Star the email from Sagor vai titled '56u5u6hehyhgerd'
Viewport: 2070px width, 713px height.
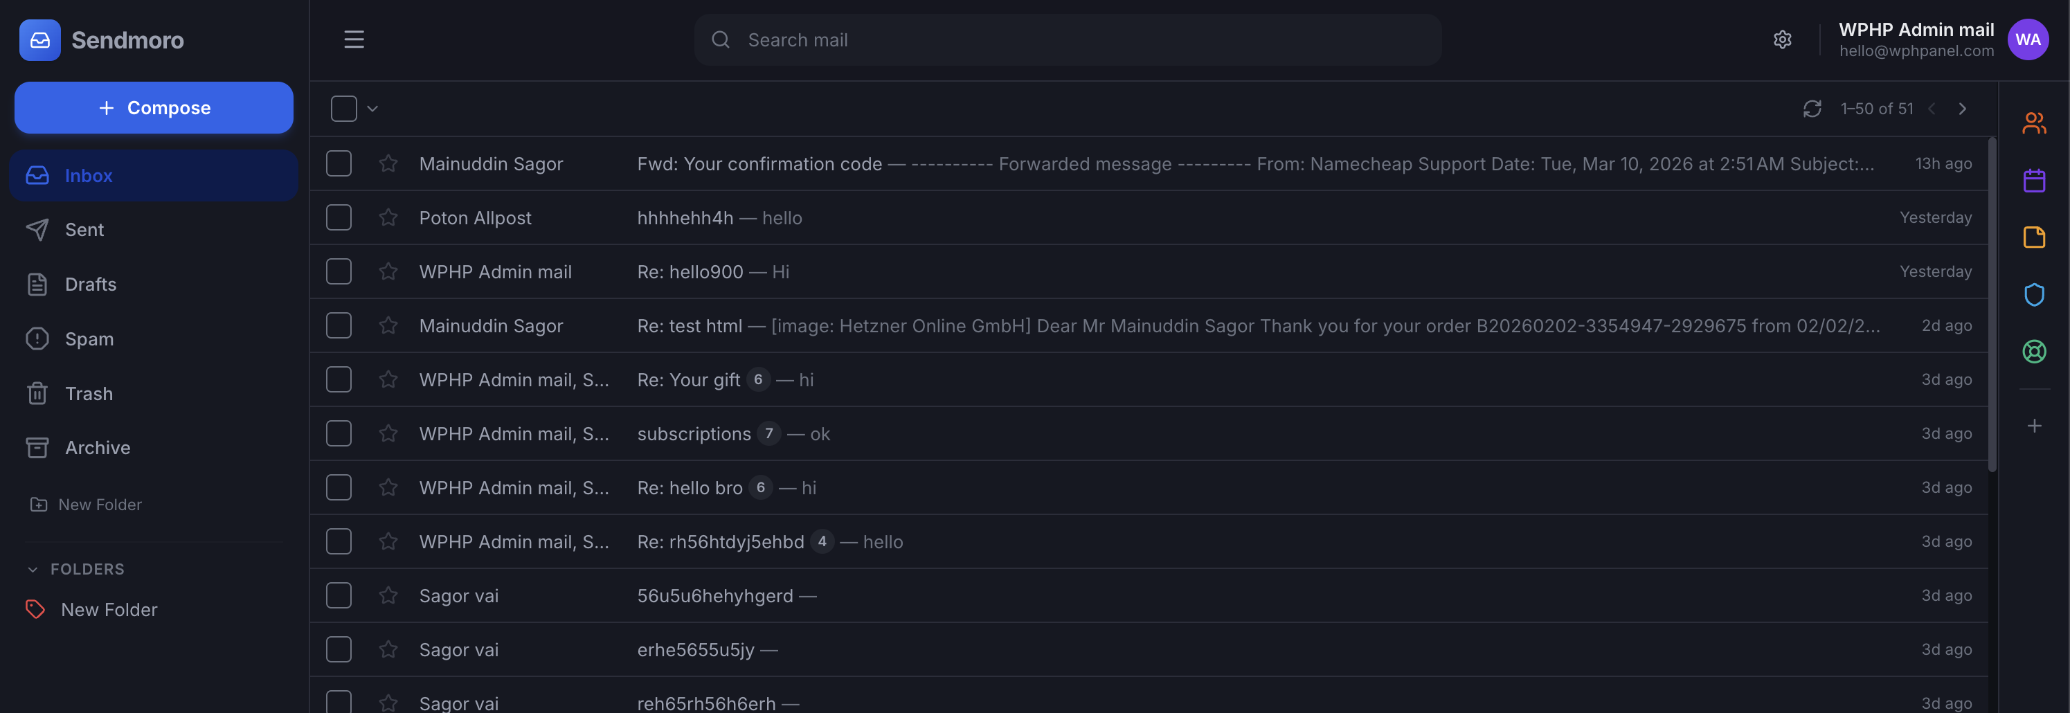(x=388, y=595)
